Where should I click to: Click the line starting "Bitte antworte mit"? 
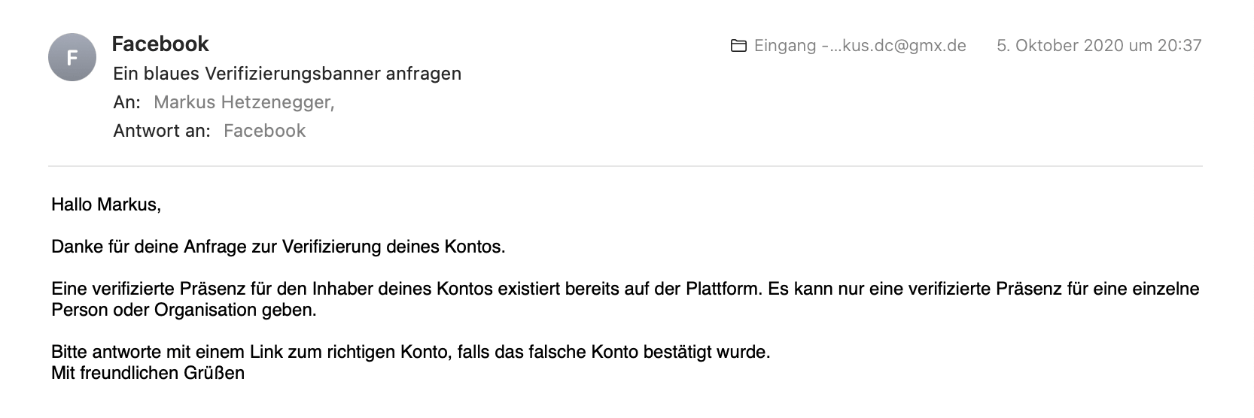410,352
